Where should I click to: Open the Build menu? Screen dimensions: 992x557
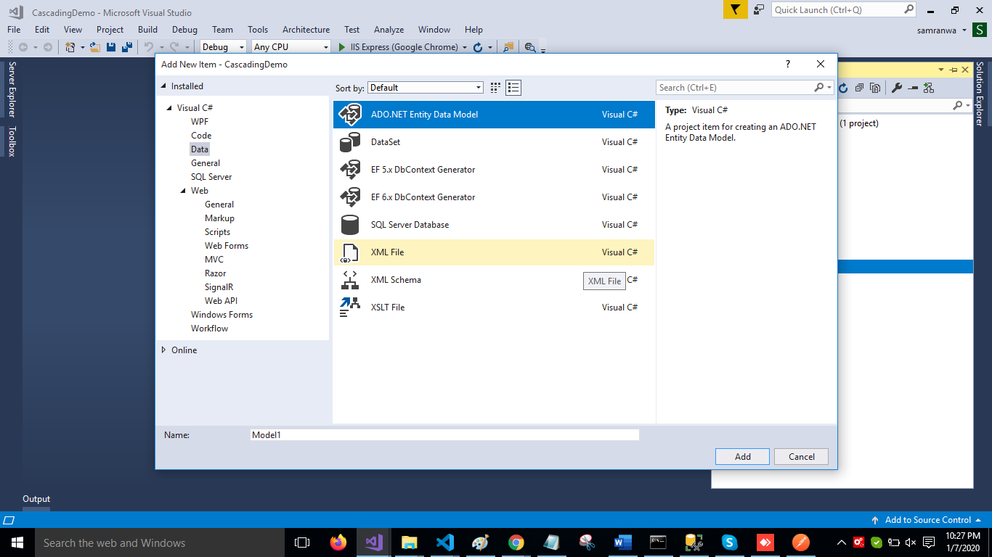click(x=147, y=30)
